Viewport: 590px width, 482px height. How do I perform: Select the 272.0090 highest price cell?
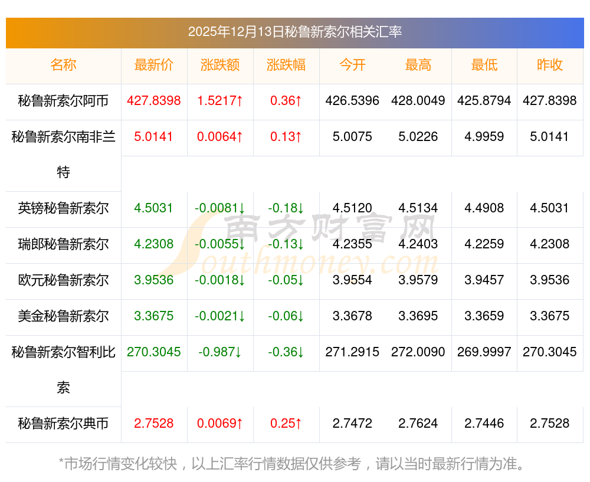[x=418, y=352]
